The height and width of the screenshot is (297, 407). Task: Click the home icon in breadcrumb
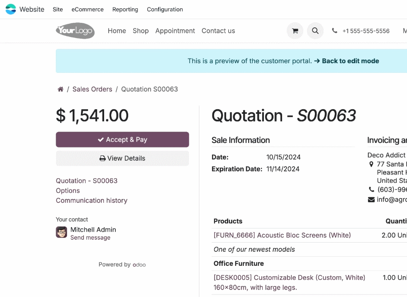coord(61,89)
